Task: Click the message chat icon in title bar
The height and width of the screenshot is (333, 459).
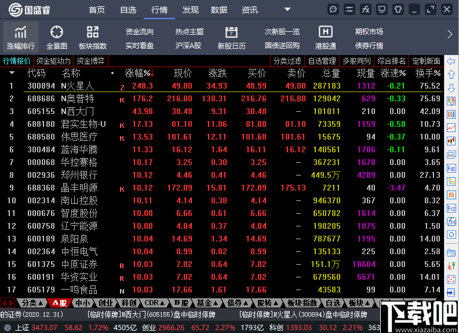Action: (333, 10)
